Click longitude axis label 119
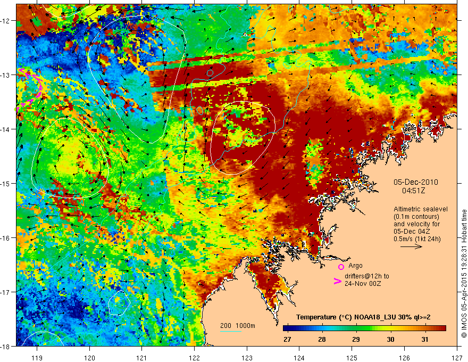Screen dimensions: 468x362 click(x=37, y=358)
